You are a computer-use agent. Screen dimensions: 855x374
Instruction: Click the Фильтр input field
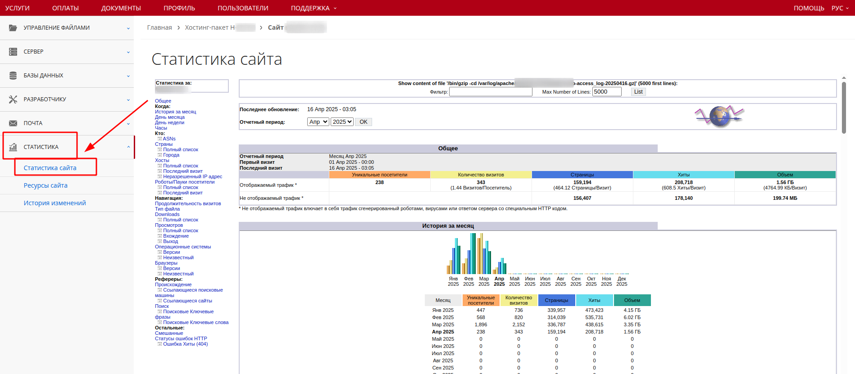(491, 92)
